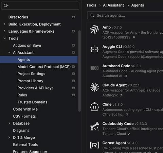Click the Autohand Code agent icon
This screenshot has height=153, width=163.
(x=95, y=68)
